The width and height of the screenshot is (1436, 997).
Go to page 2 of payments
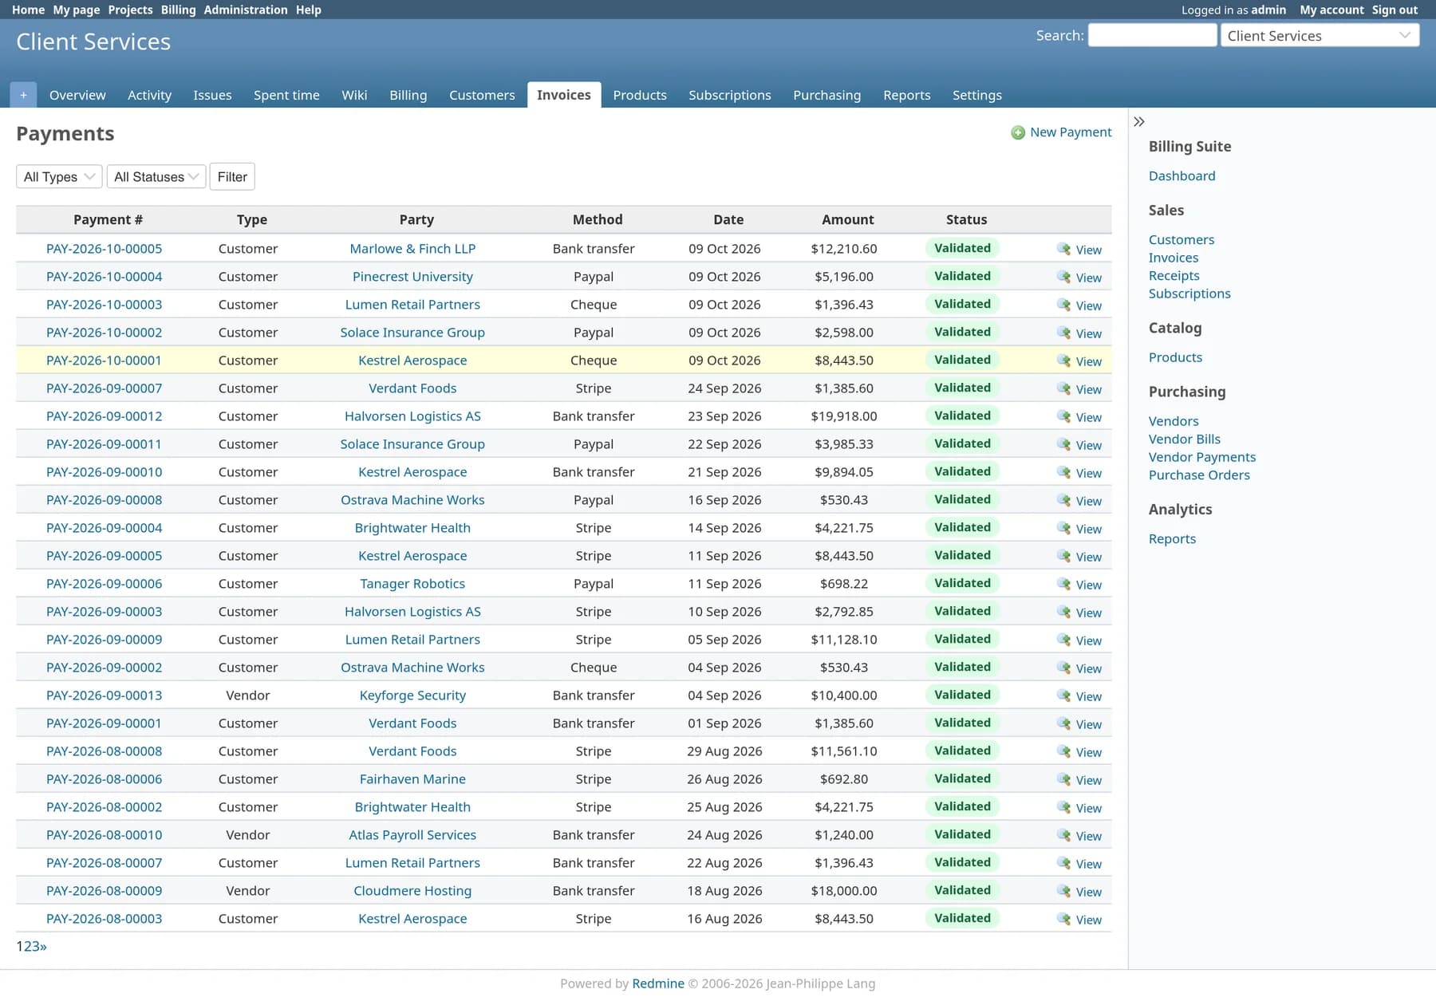coord(27,946)
